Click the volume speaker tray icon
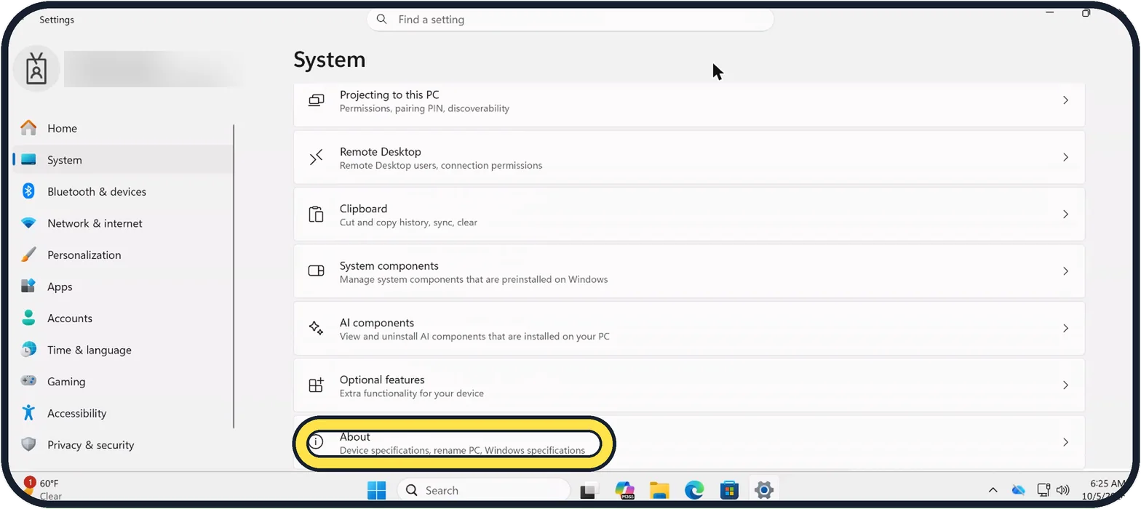 (x=1062, y=490)
